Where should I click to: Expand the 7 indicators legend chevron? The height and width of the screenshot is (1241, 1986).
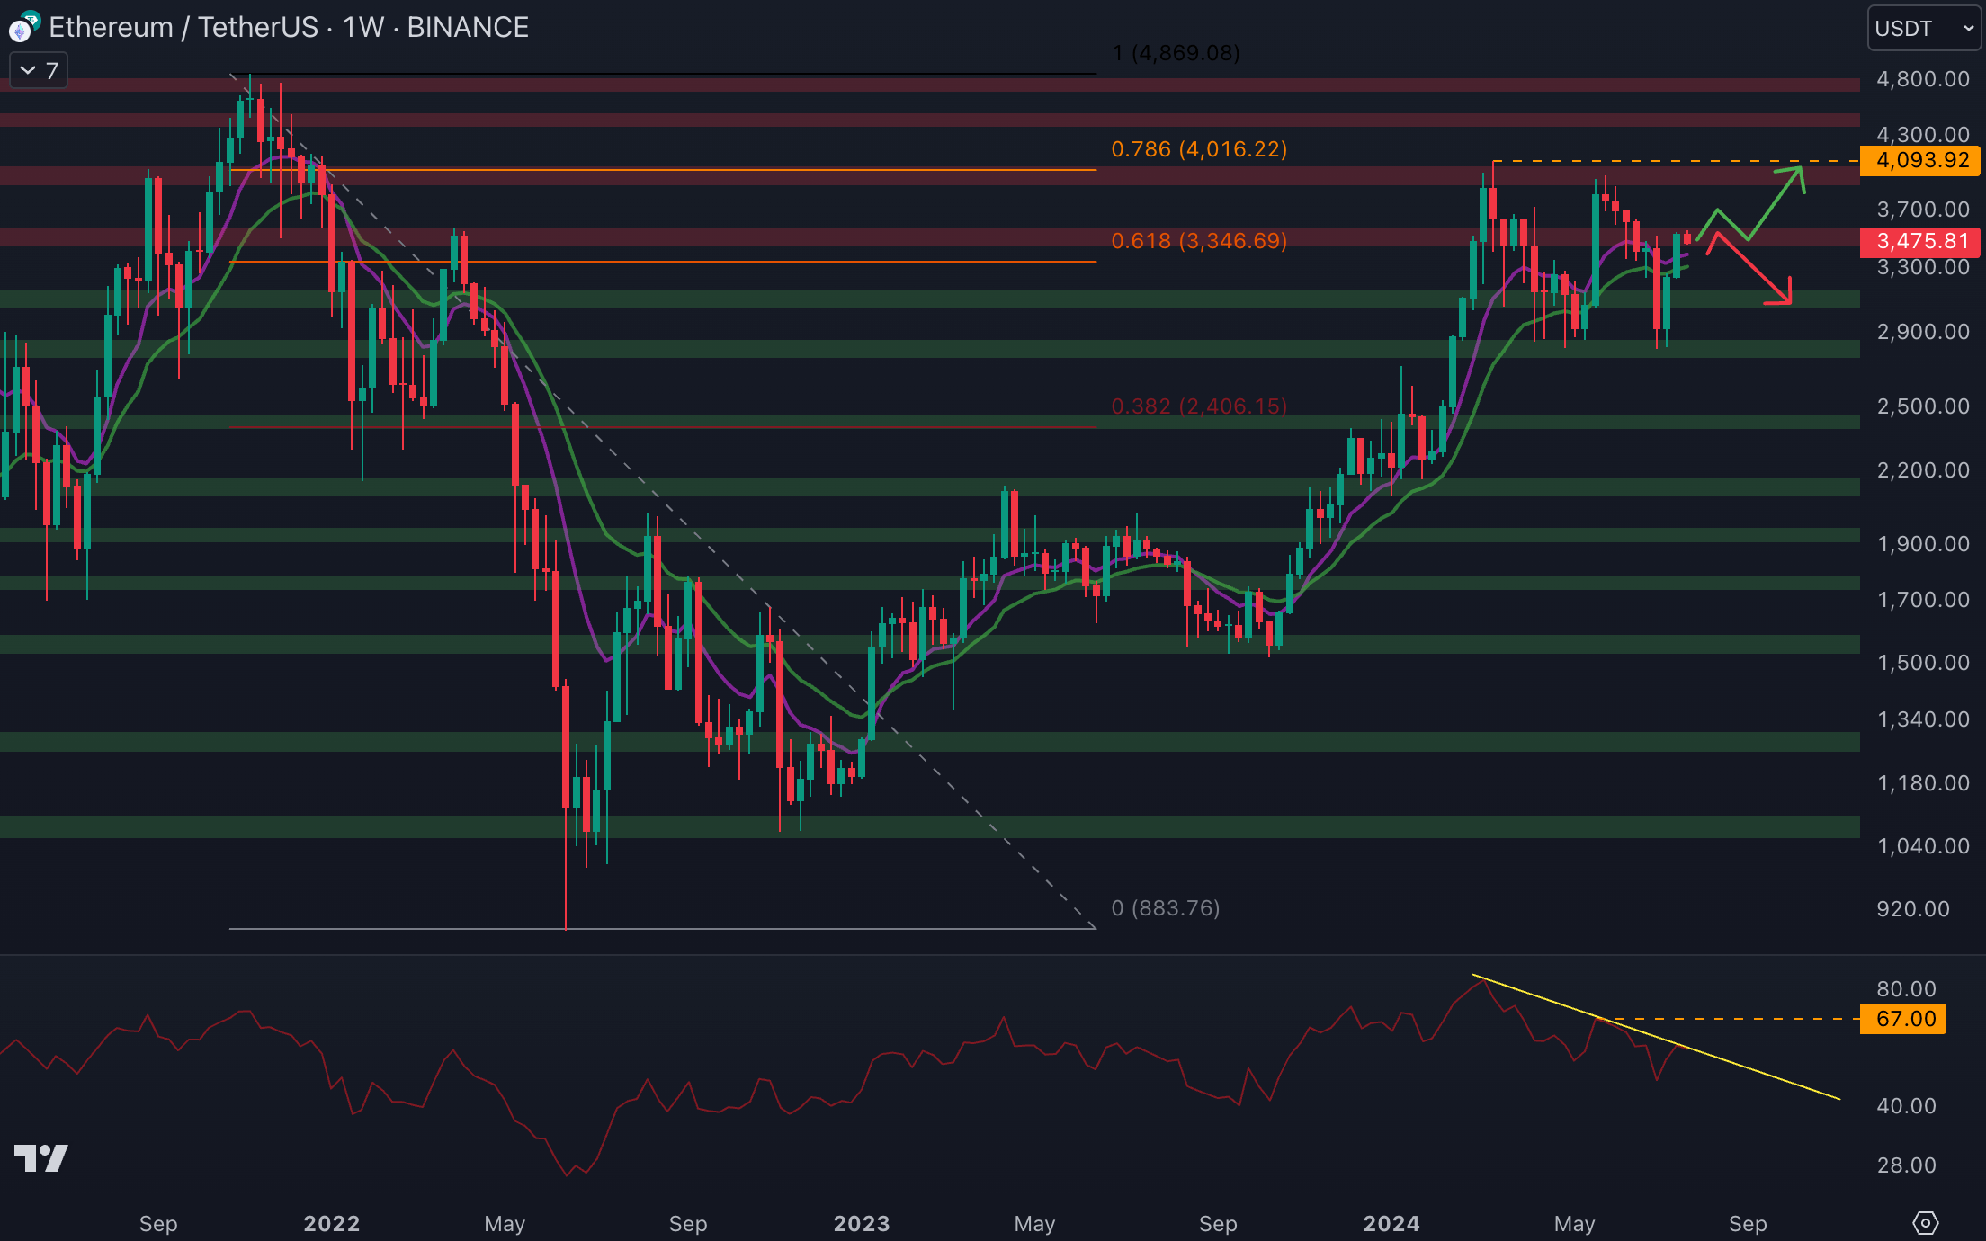pyautogui.click(x=28, y=70)
